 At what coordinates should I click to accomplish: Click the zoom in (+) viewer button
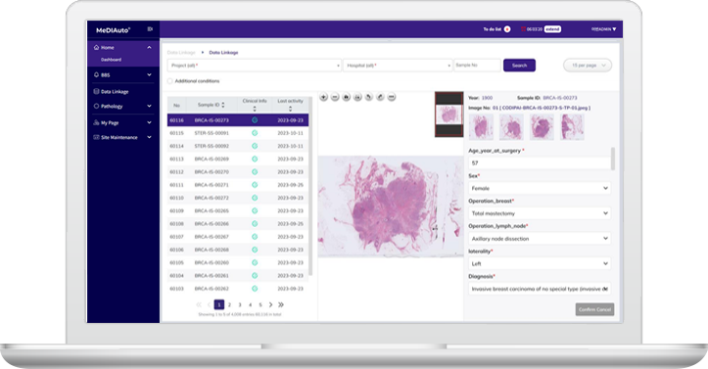tap(324, 97)
